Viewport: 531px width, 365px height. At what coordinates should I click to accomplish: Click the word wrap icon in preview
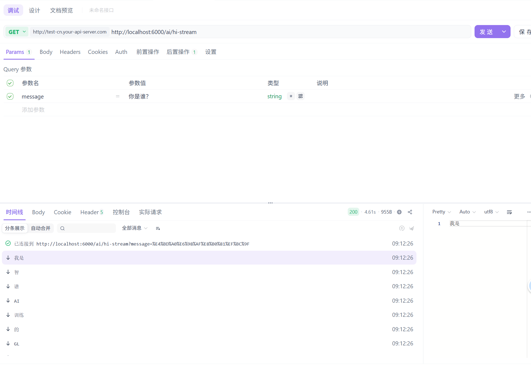pos(509,212)
